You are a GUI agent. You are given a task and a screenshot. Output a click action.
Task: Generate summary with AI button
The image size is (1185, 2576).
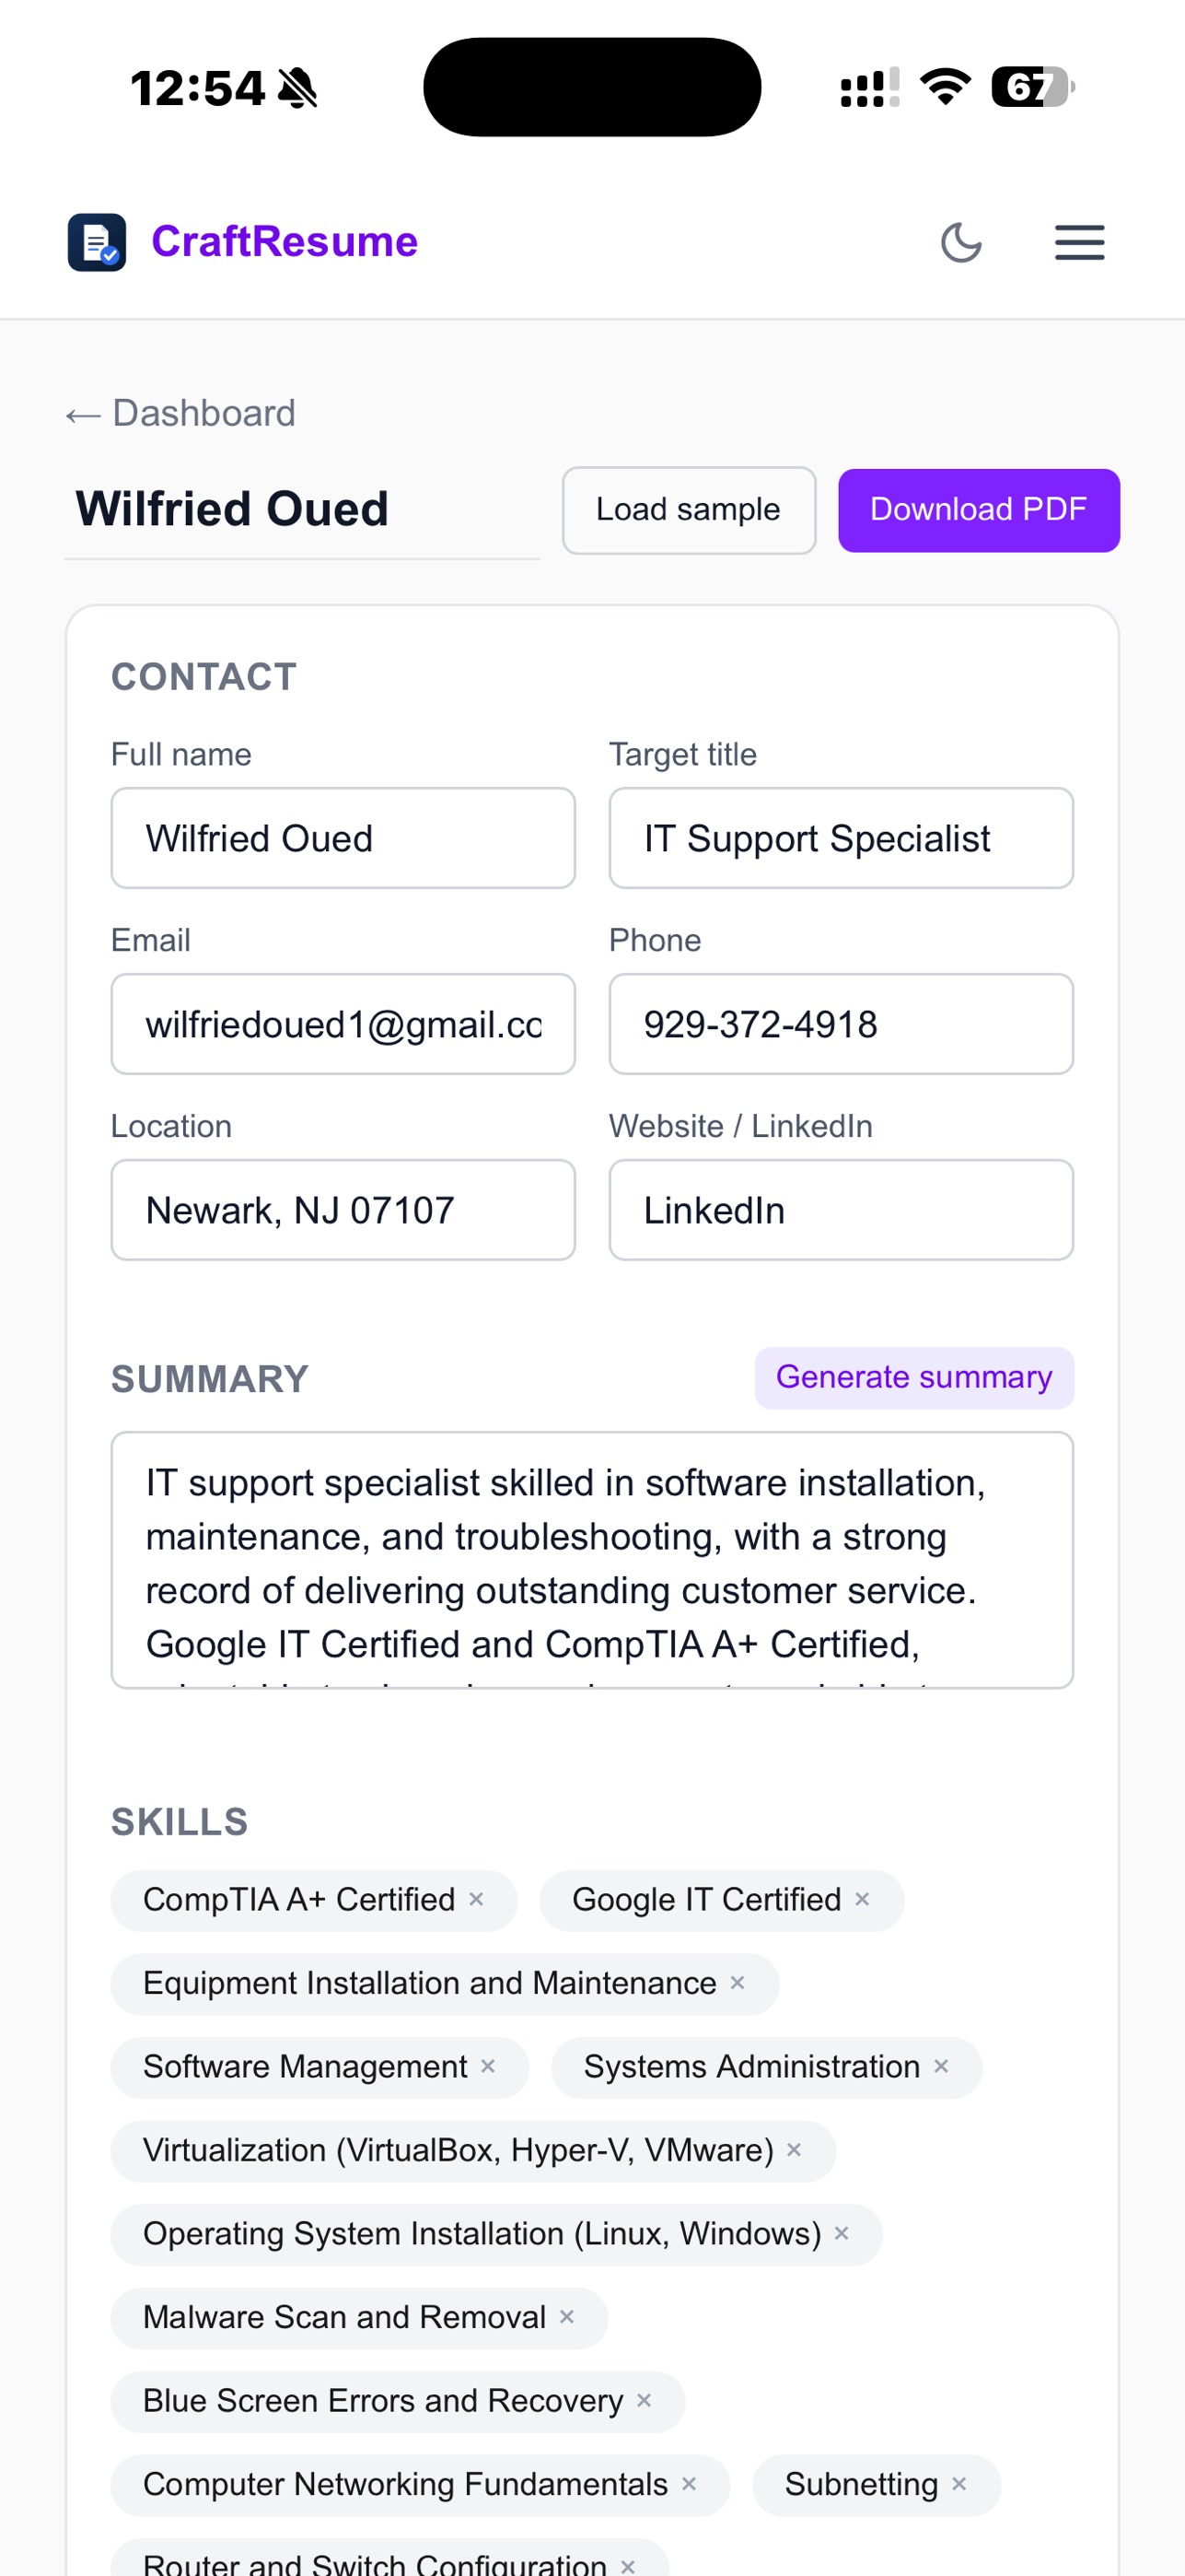point(914,1378)
